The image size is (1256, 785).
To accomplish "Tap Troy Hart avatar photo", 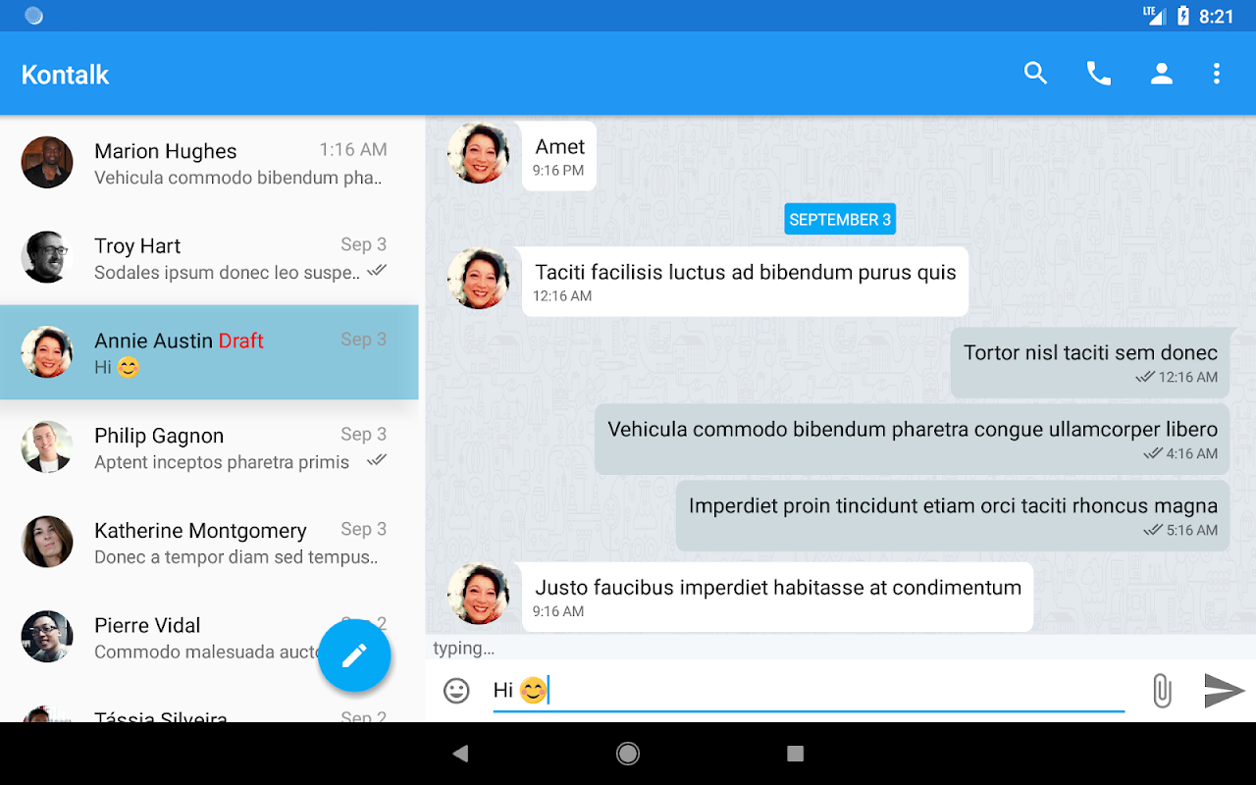I will [47, 258].
